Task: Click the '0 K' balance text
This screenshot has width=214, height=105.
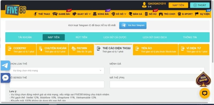Action: point(150,6)
